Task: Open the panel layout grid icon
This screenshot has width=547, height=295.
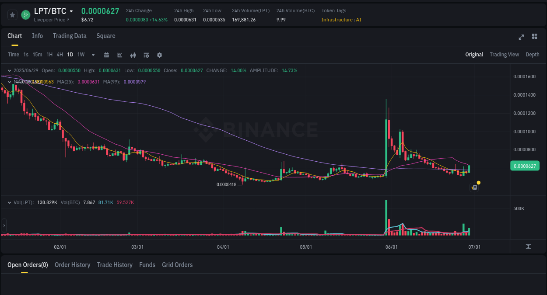Action: pos(534,37)
